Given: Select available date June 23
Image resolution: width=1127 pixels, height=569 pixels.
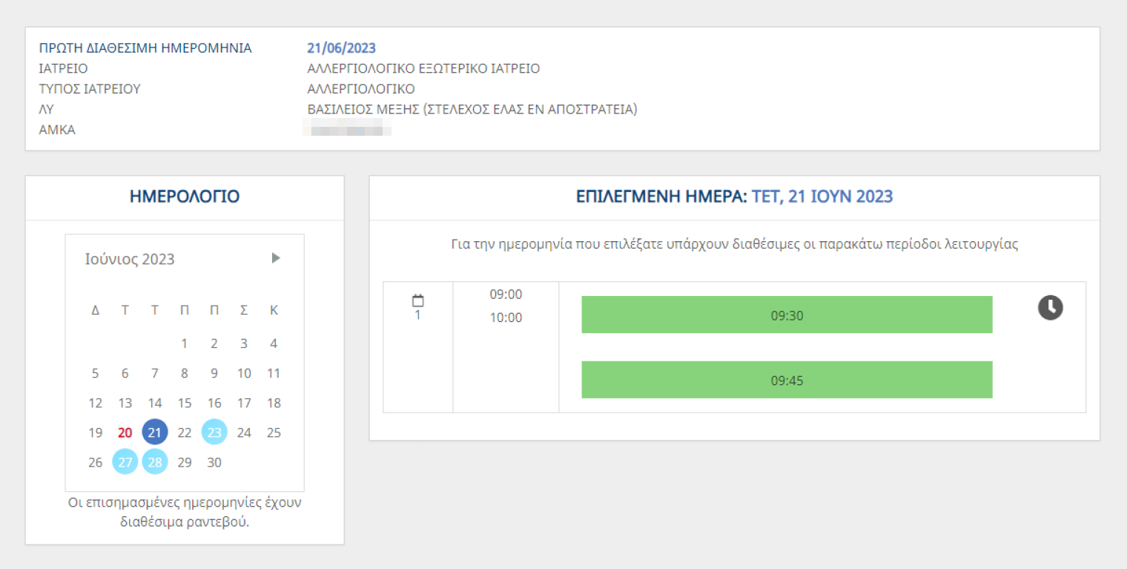Looking at the screenshot, I should [214, 432].
